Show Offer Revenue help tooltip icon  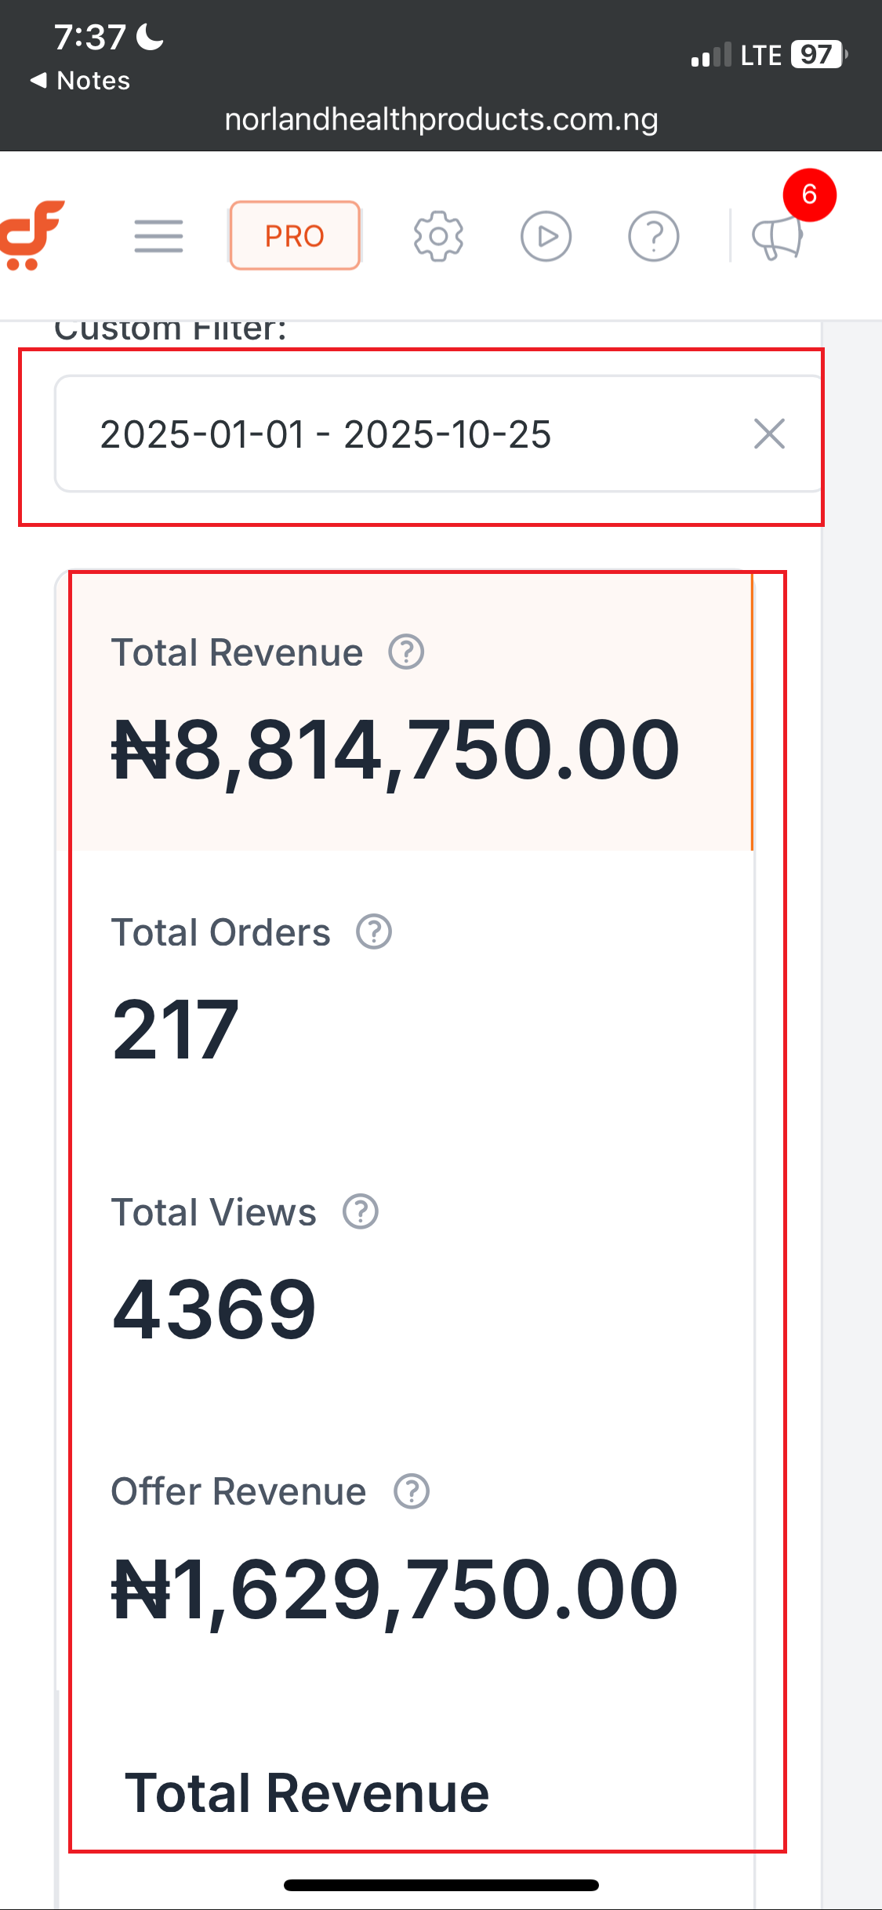(412, 1491)
